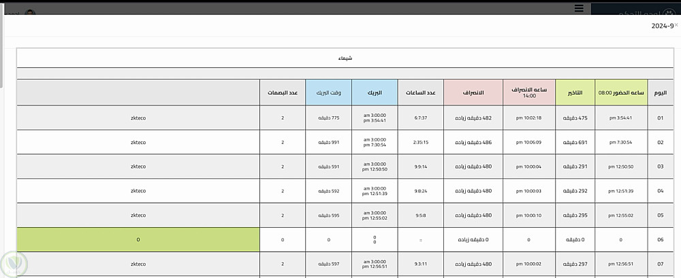Click the التاخير column header
The image size is (681, 278).
click(575, 92)
